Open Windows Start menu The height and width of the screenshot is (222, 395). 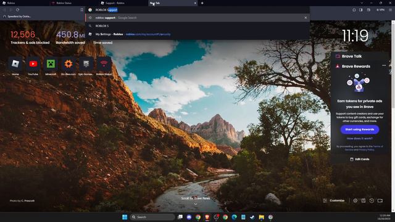125,217
